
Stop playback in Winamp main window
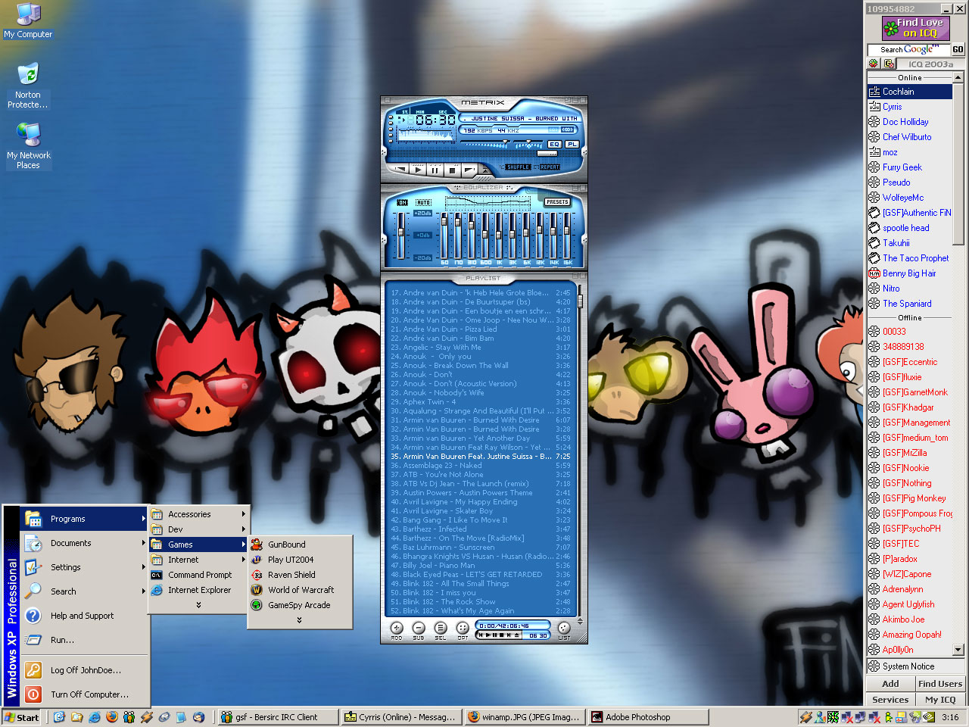click(x=452, y=170)
